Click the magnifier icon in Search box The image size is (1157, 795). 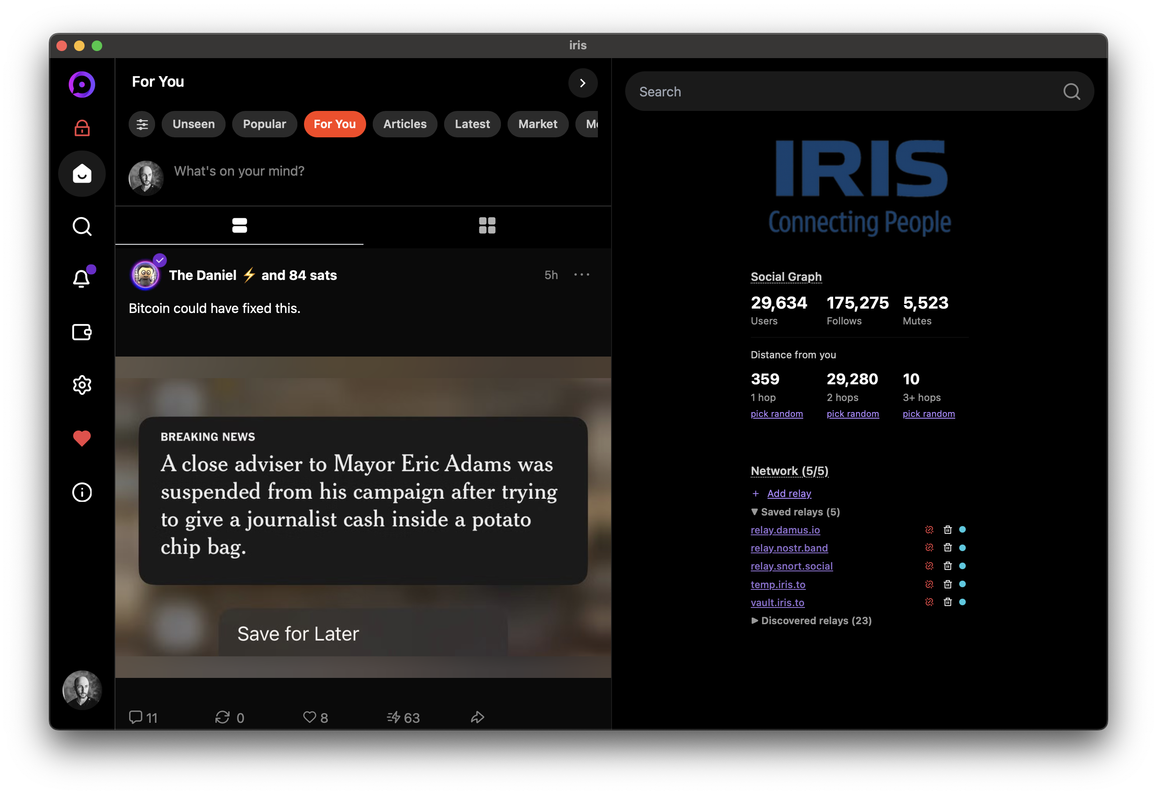coord(1071,92)
